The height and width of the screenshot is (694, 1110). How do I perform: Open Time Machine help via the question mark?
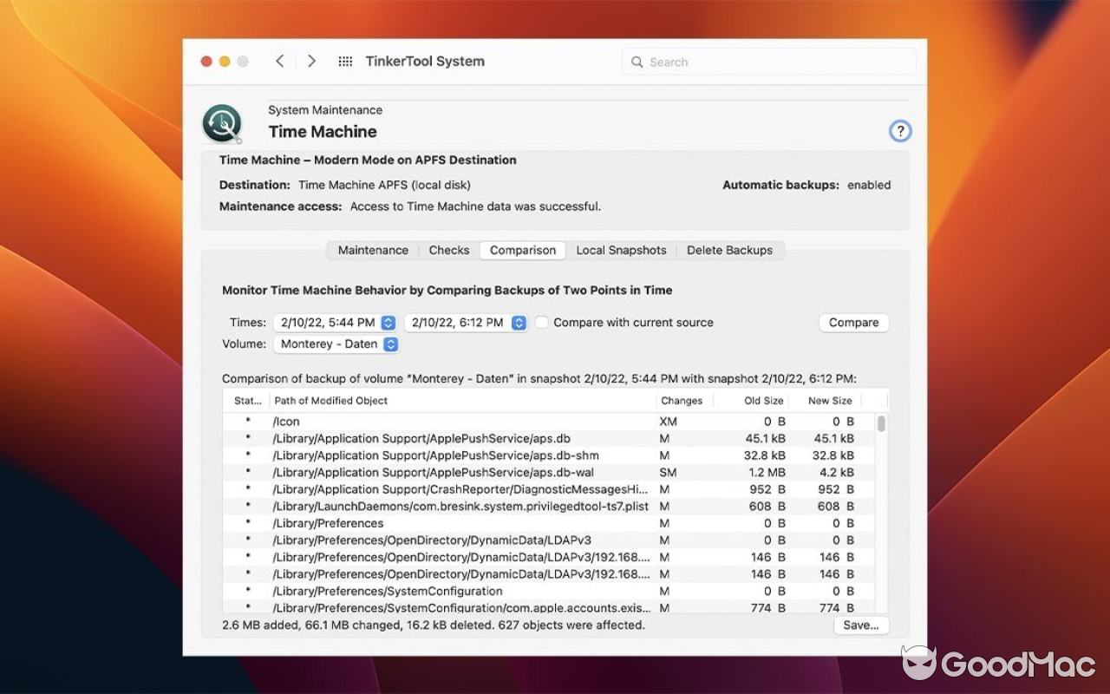click(x=900, y=130)
